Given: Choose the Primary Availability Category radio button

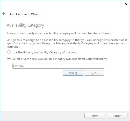Looking at the screenshot, I should (9, 52).
